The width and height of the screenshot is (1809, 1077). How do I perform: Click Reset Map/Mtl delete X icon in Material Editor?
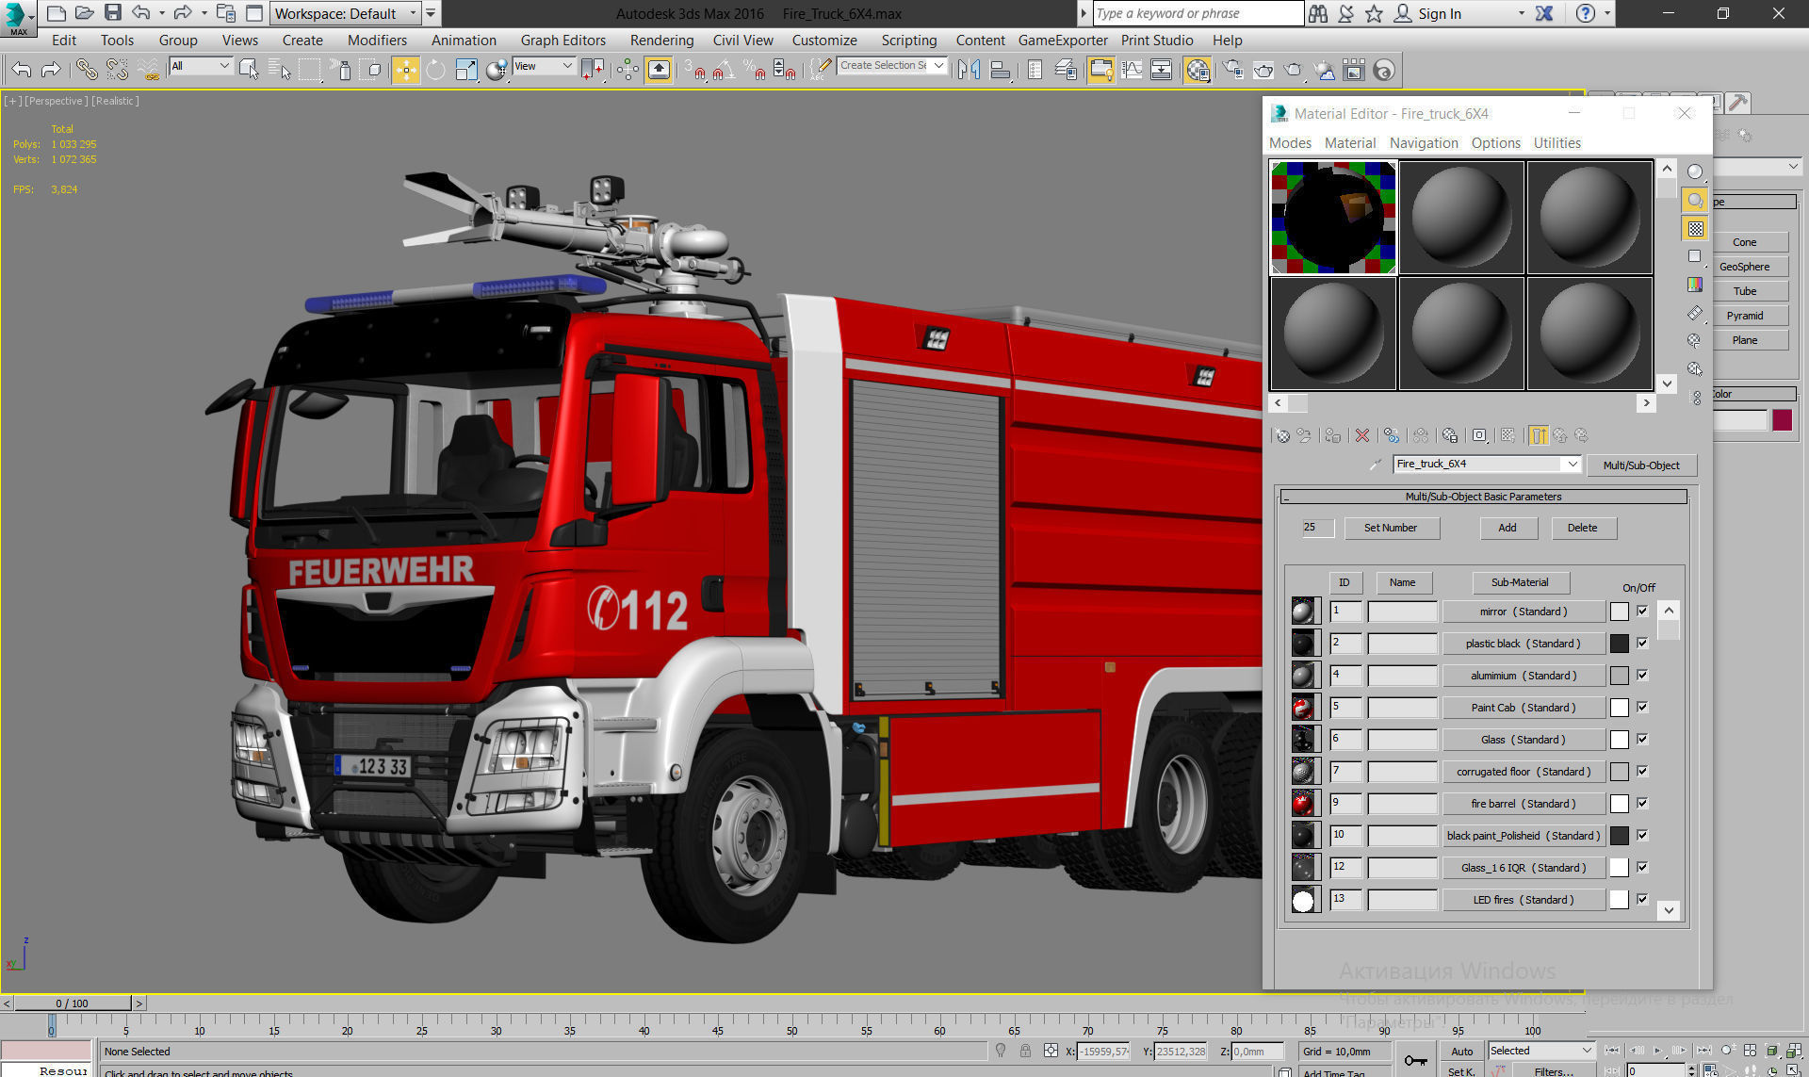(x=1362, y=435)
